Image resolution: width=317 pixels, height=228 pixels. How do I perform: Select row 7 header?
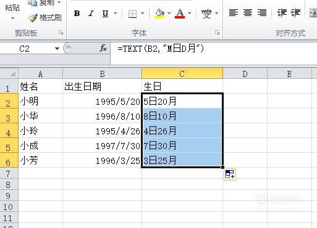(9, 173)
